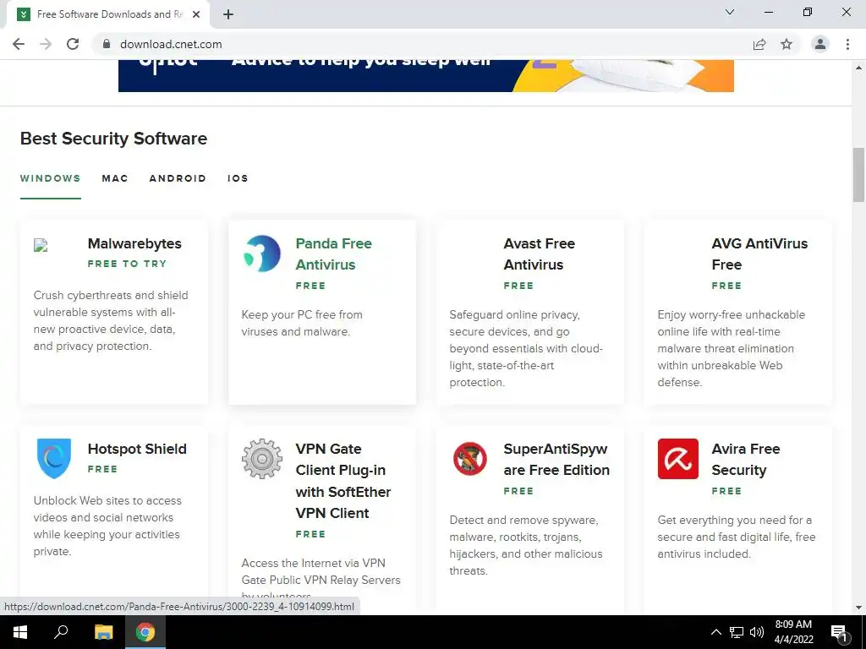Open the SuperAntiSpyware Free Edition link
The image size is (866, 649).
click(x=556, y=459)
